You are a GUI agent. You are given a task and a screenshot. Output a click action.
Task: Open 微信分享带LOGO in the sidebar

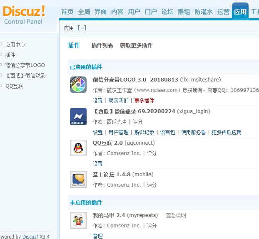coord(25,65)
